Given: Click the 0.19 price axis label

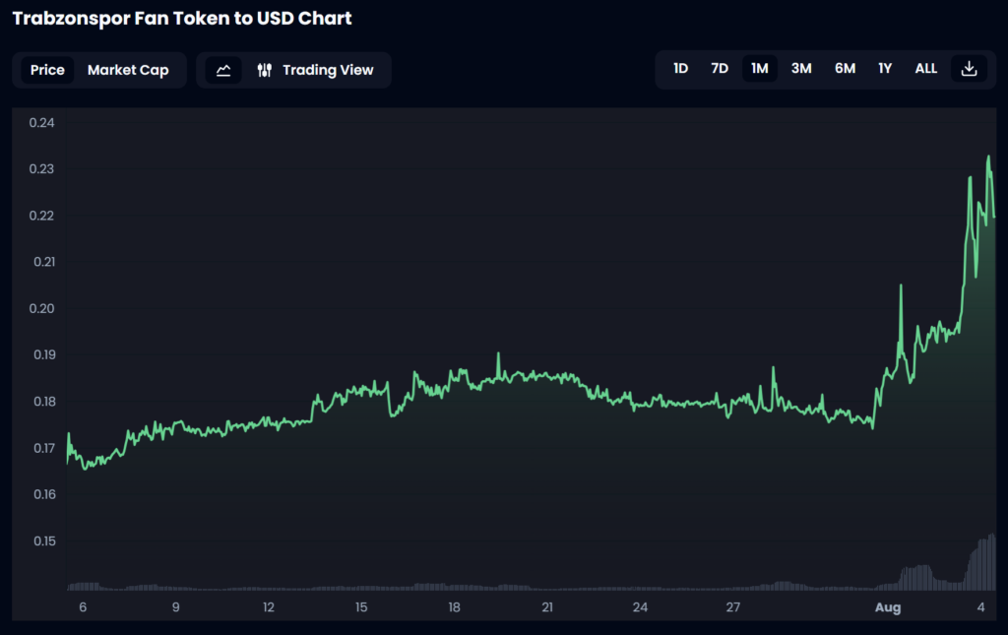Looking at the screenshot, I should coord(44,354).
